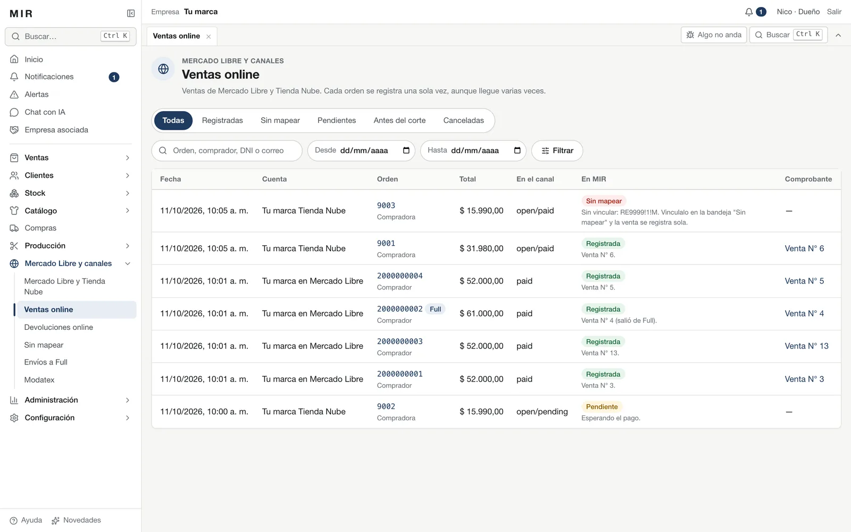Collapse the sidebar panel icon
The height and width of the screenshot is (532, 851).
(x=131, y=13)
